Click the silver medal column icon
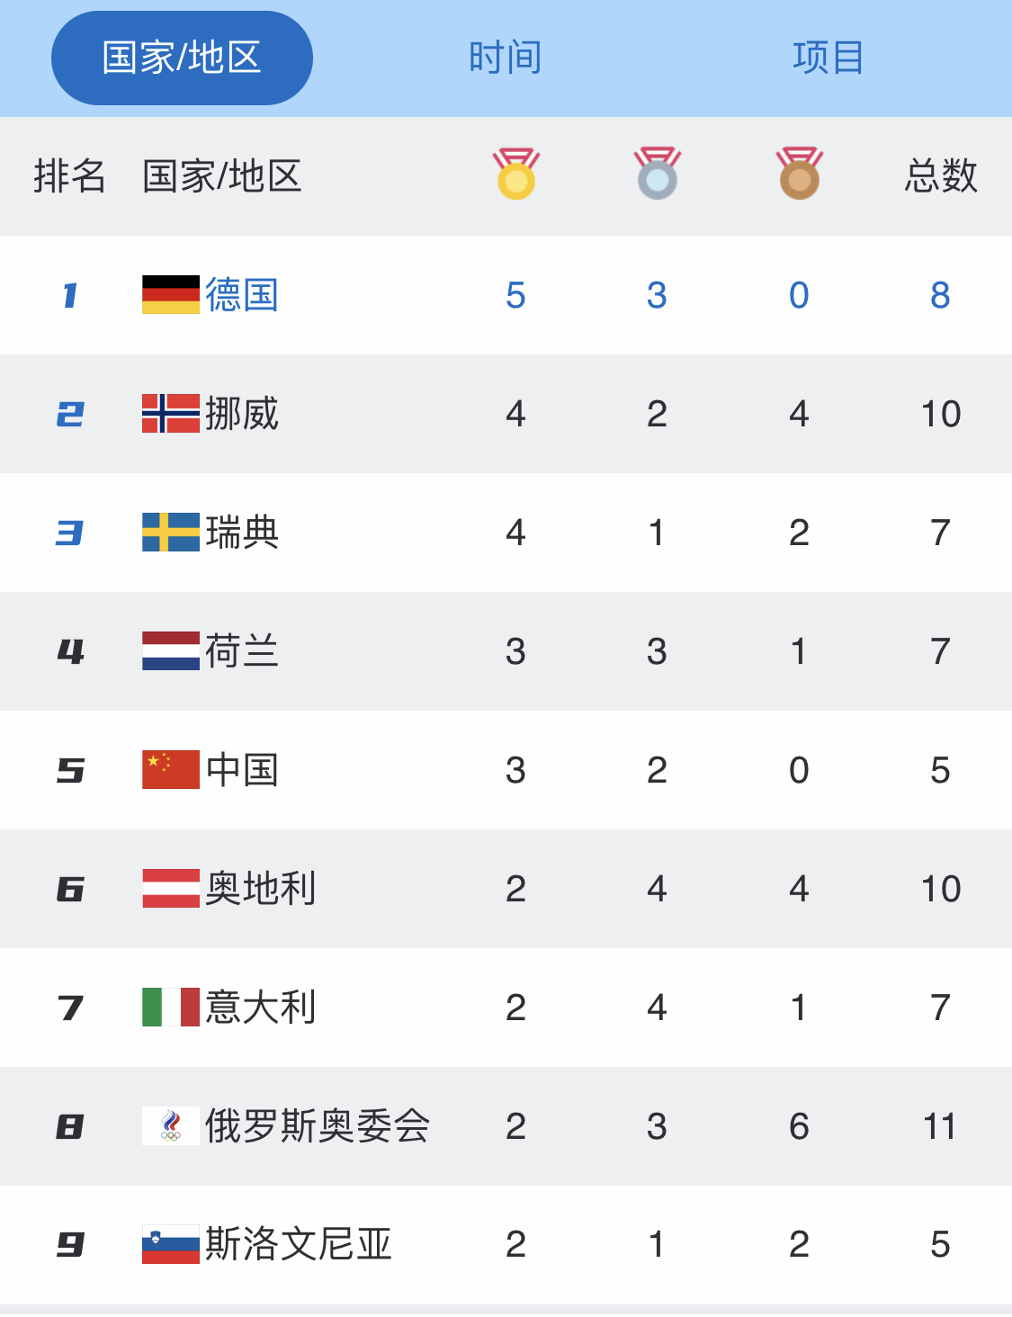Image resolution: width=1012 pixels, height=1317 pixels. pos(658,175)
